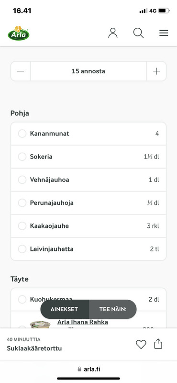Share the recipe using share icon
Screen dimensions: 177x383
pos(158,344)
